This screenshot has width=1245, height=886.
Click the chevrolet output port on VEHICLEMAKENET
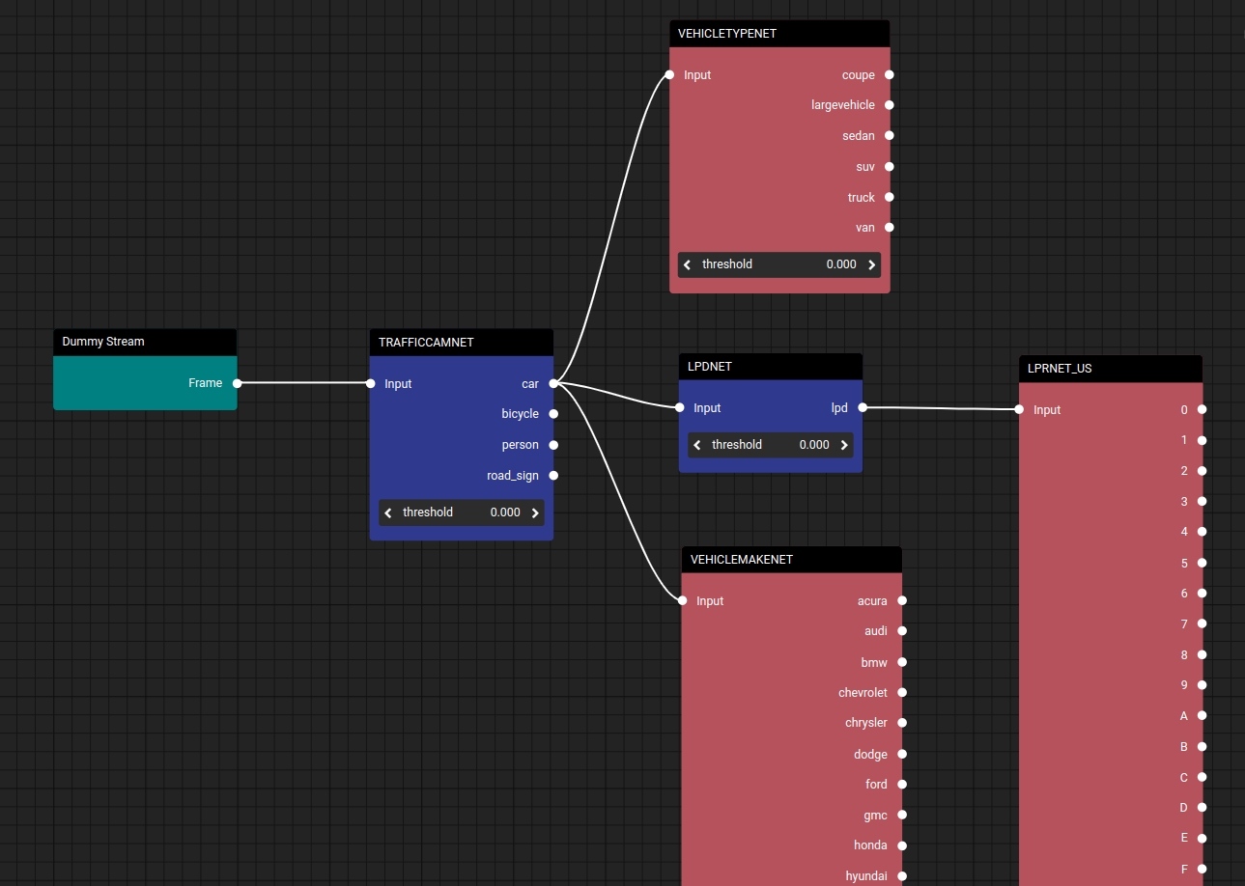[901, 692]
